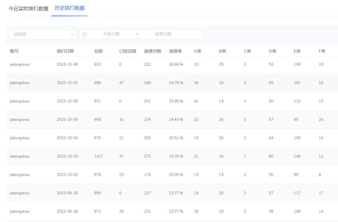
Task: Click the 账号 column header
Action: [x=14, y=51]
